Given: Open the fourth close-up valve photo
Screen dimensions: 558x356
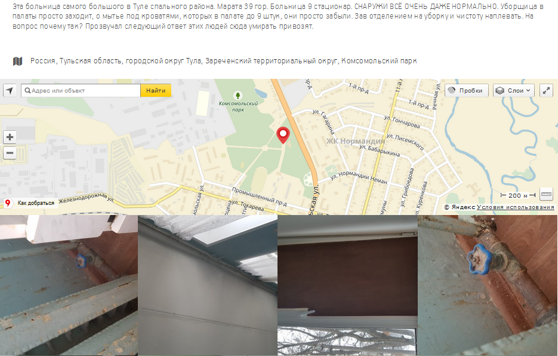Looking at the screenshot, I should point(488,285).
